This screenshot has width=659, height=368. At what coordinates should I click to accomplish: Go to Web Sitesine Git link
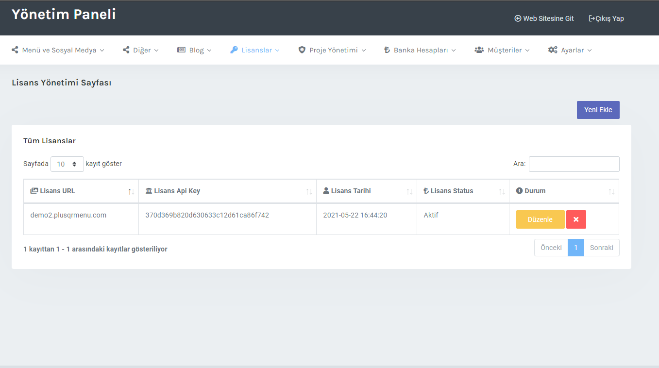click(x=544, y=18)
